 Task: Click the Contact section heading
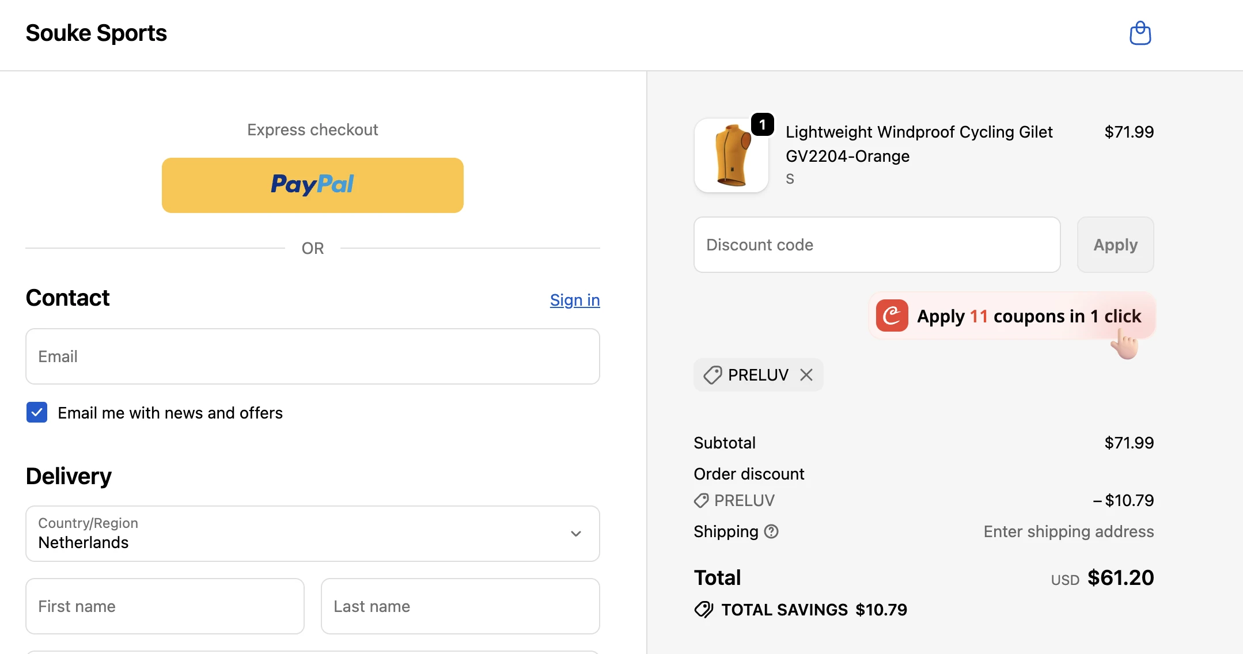pos(67,298)
